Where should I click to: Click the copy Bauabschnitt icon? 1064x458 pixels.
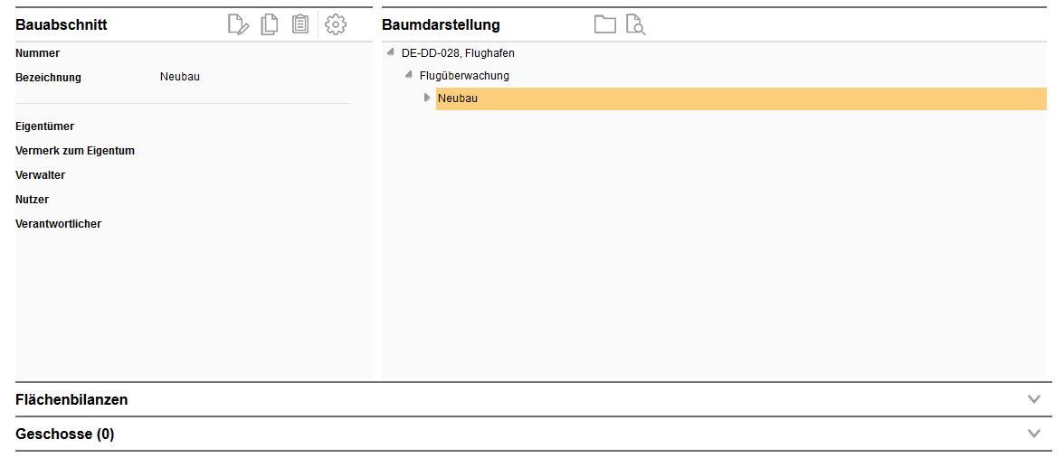pyautogui.click(x=269, y=24)
